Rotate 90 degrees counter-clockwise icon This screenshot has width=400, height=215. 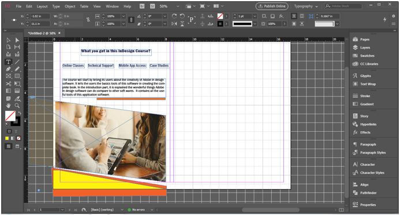(182, 16)
